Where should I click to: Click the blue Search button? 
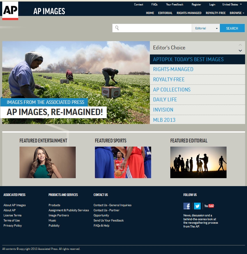[232, 28]
